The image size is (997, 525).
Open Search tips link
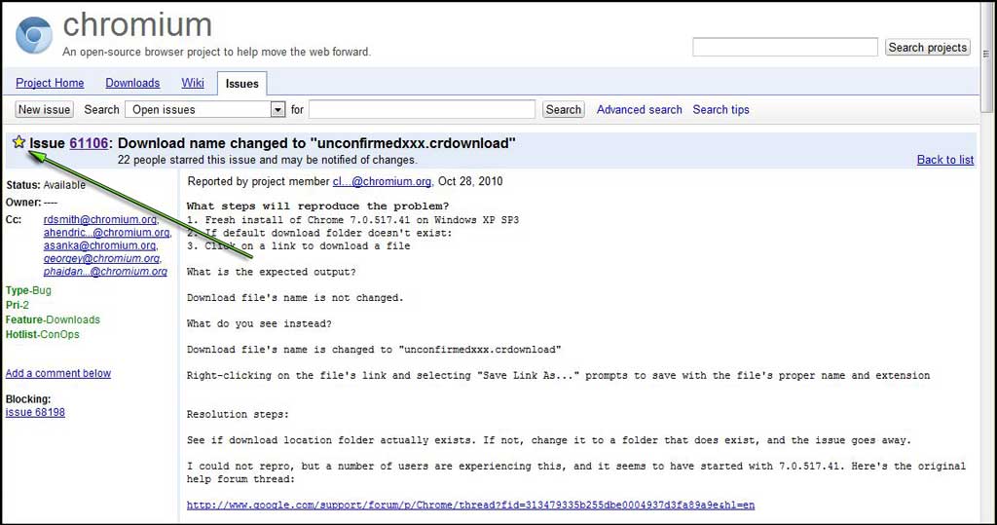(721, 109)
